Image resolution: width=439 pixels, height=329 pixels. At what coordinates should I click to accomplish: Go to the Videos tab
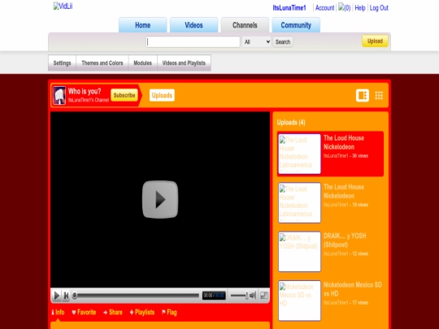[193, 25]
